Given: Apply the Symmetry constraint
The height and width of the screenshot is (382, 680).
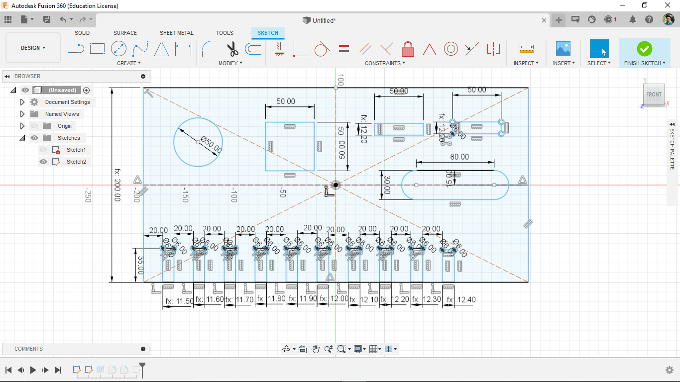Looking at the screenshot, I should tap(493, 49).
